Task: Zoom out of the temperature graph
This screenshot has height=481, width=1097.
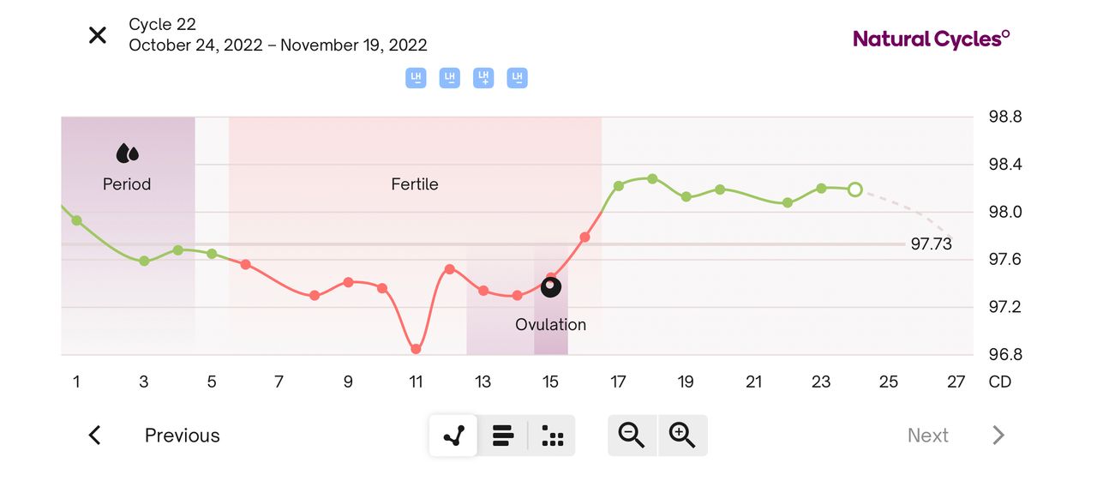Action: pyautogui.click(x=632, y=436)
